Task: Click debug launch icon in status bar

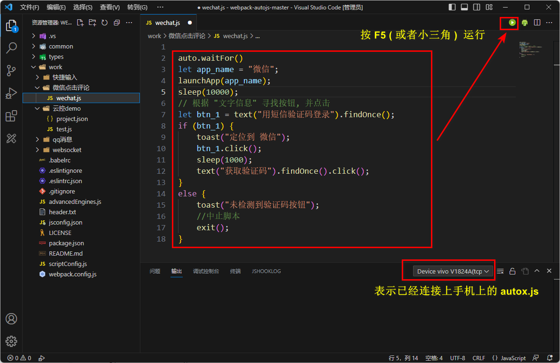Action: click(x=41, y=358)
